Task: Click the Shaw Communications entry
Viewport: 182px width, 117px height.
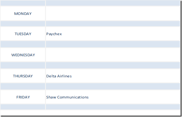Action: tap(67, 97)
